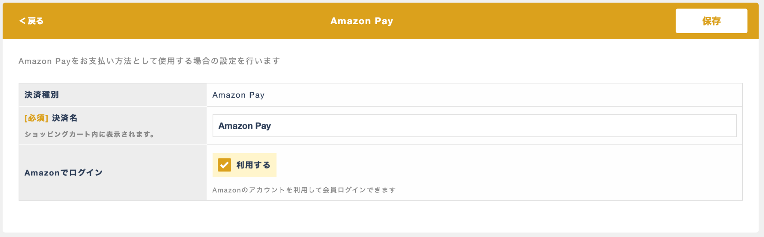The image size is (764, 237).
Task: Toggle the 利用する checkbox tick box
Action: (224, 165)
